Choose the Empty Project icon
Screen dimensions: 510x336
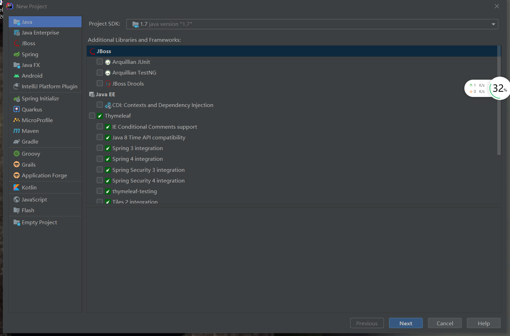point(17,223)
